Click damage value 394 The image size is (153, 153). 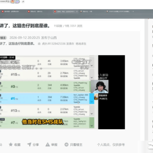click(50, 97)
